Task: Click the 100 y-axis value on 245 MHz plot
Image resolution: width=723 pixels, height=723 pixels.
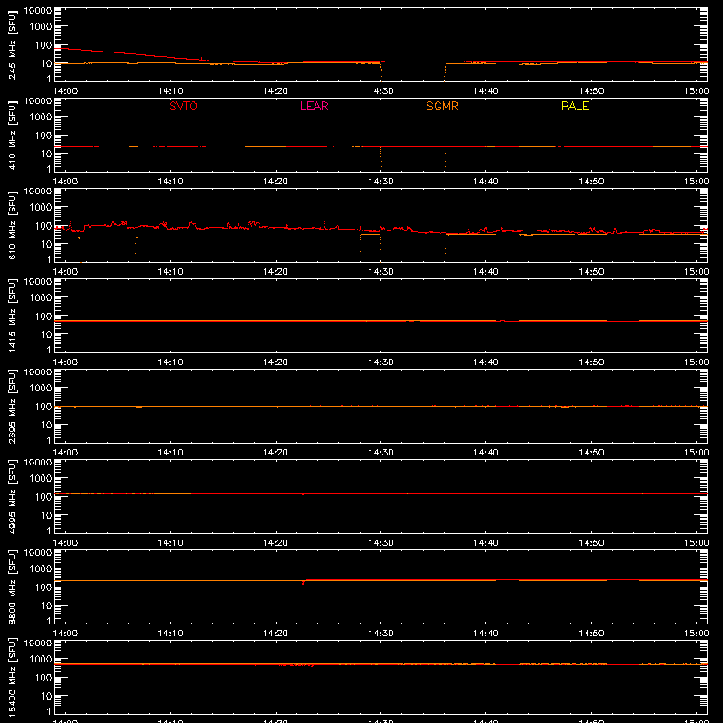Action: coord(43,45)
